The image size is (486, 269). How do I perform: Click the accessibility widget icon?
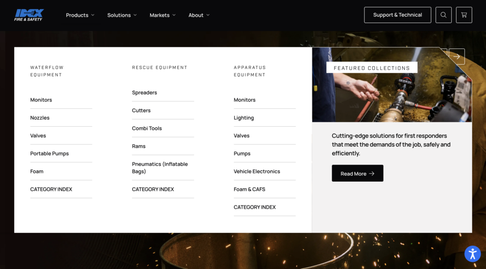click(472, 254)
